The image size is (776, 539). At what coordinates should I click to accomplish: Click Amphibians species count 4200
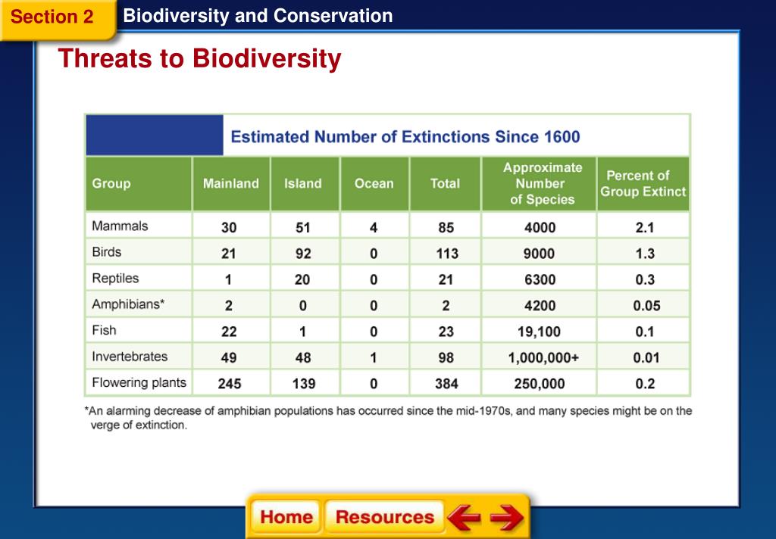tap(540, 306)
